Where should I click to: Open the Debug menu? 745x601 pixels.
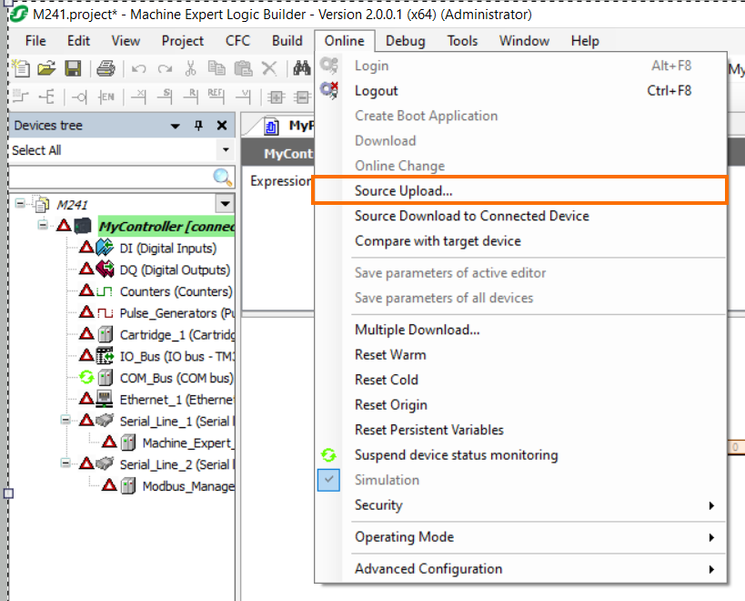405,40
